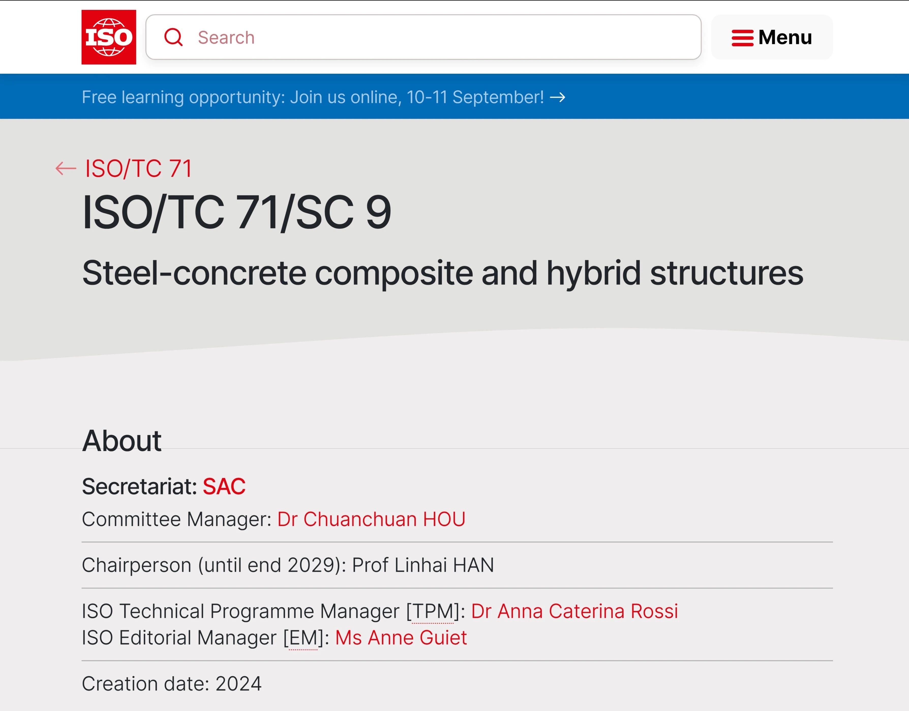Click the dotted-underlined TPM abbreviation
909x711 pixels.
[433, 611]
